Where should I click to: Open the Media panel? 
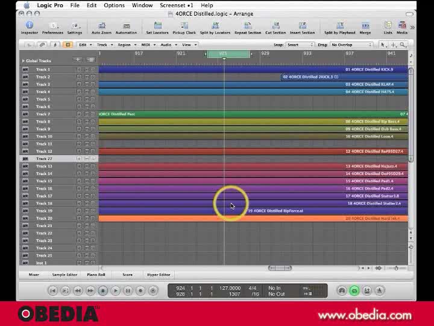402,28
